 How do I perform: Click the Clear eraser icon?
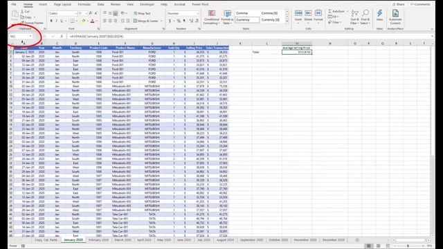pos(329,22)
